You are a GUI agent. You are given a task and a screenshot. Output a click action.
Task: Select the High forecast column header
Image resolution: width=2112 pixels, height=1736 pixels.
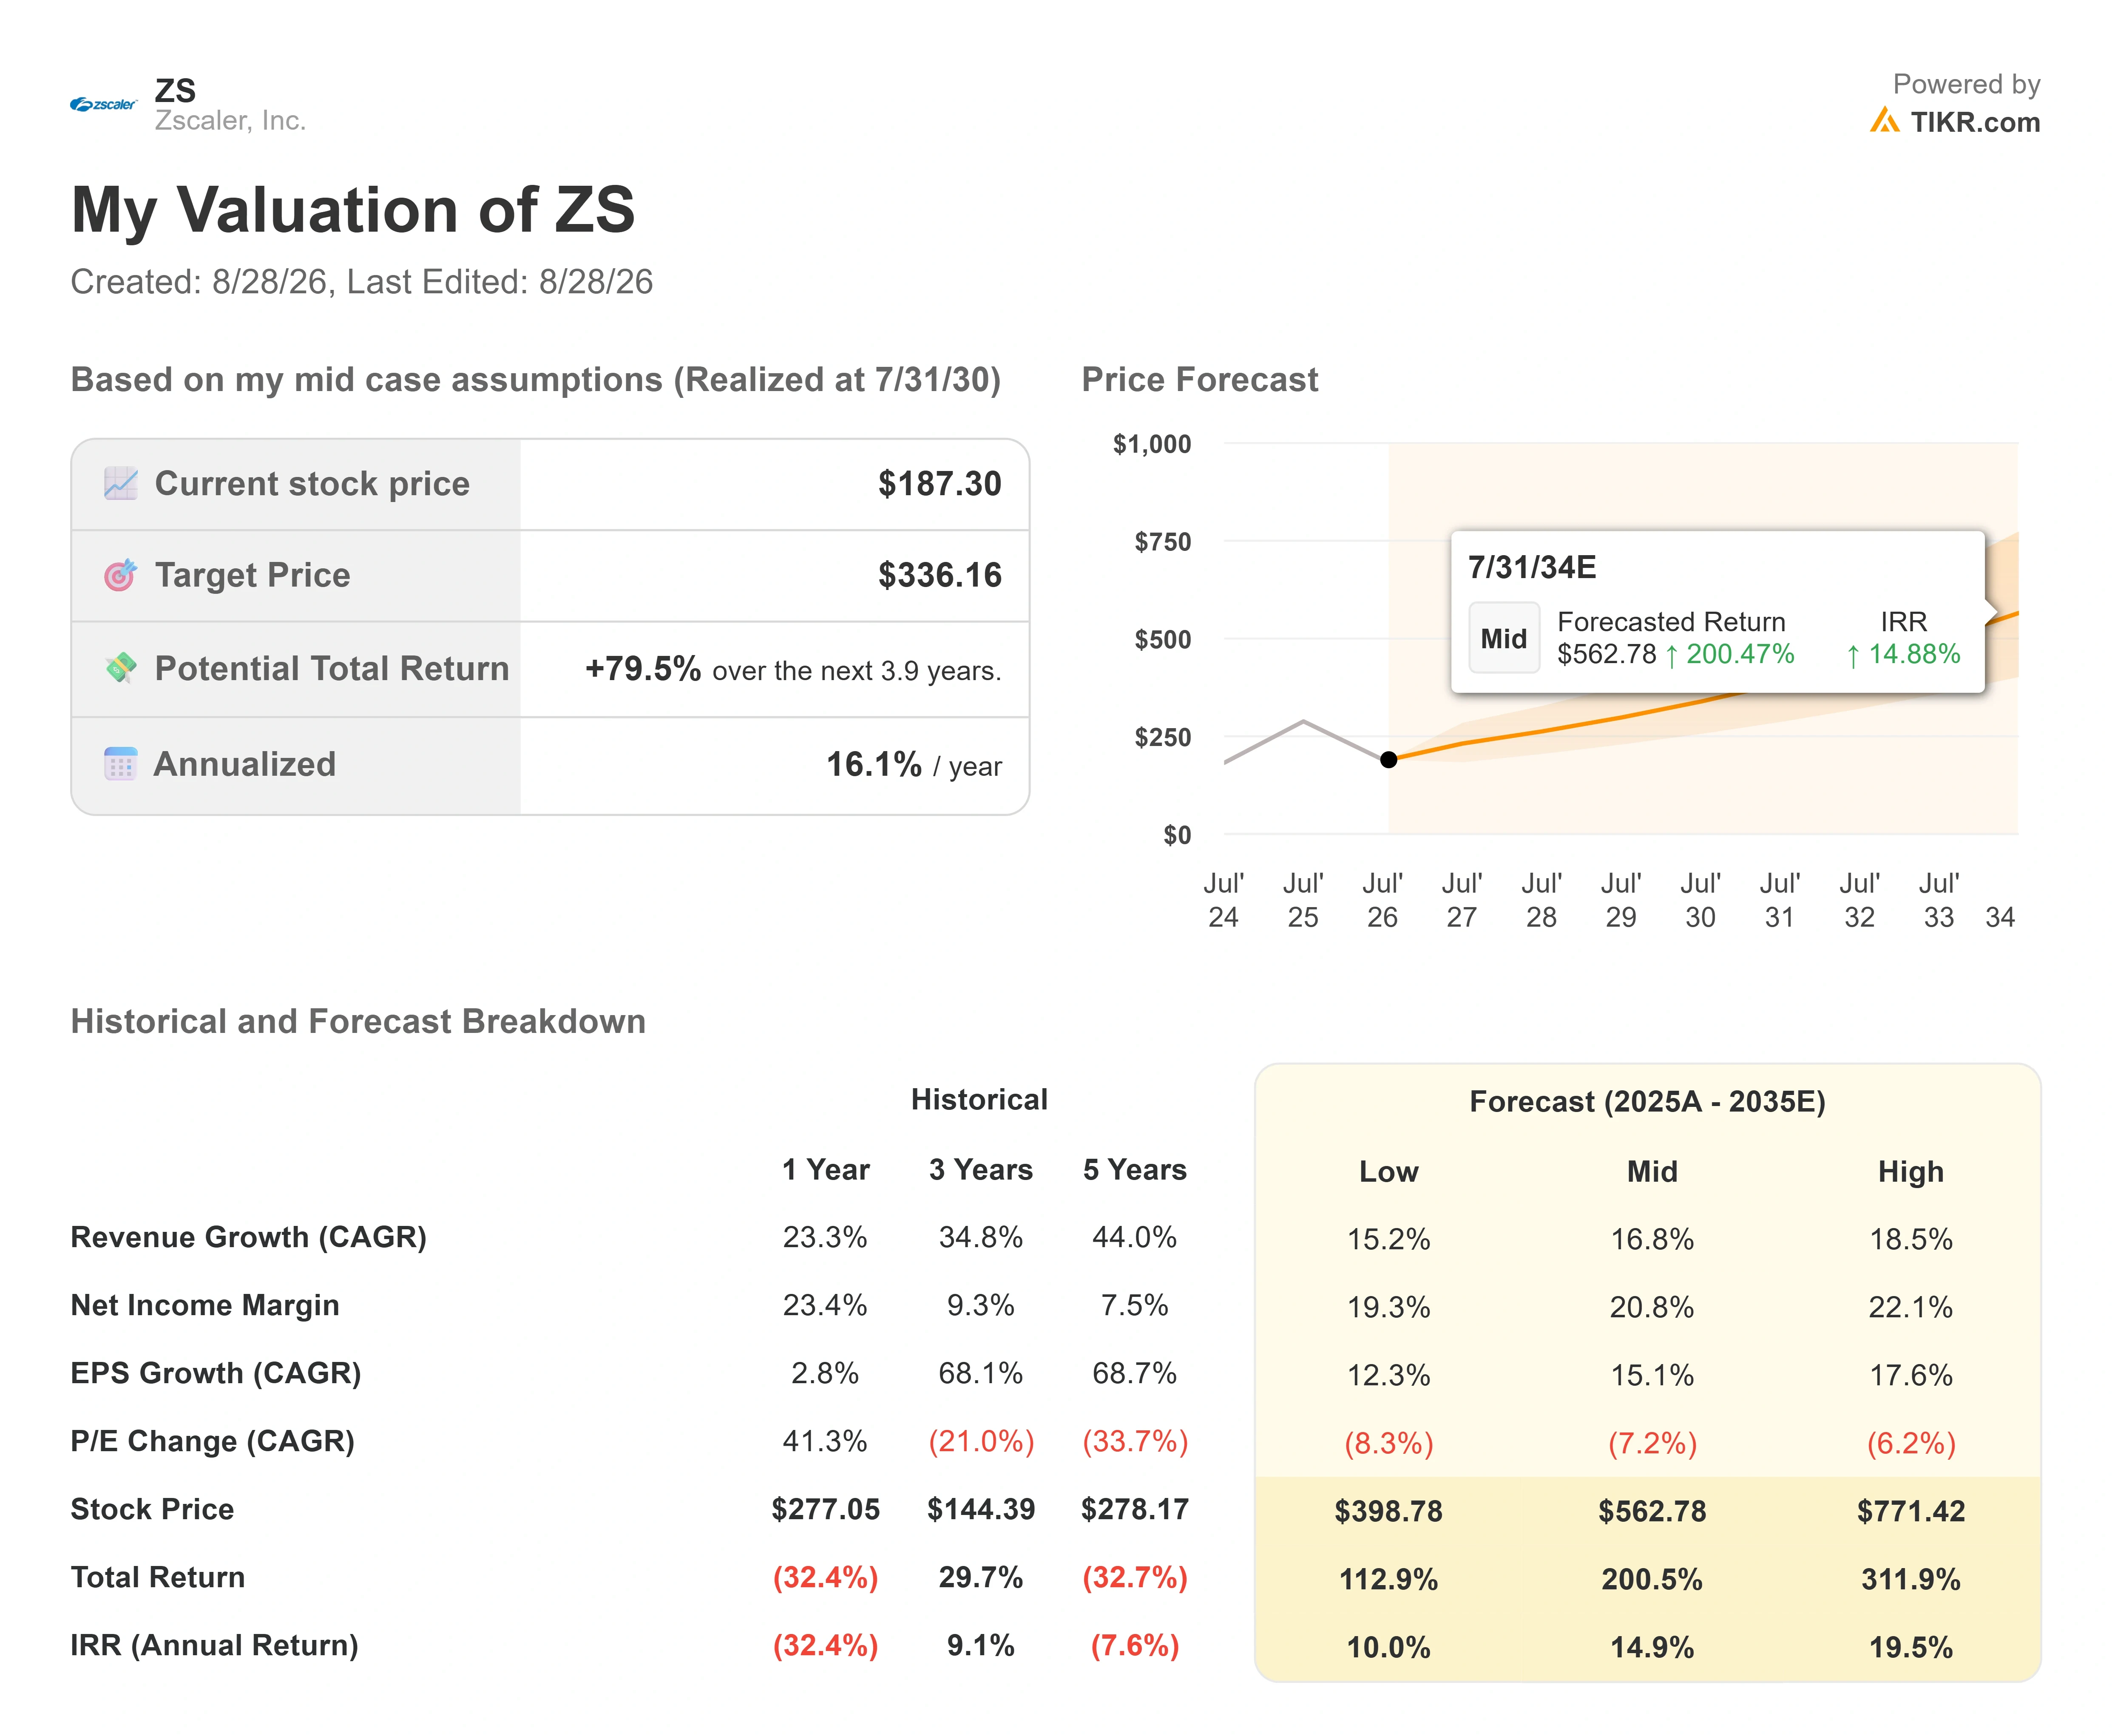point(1910,1171)
